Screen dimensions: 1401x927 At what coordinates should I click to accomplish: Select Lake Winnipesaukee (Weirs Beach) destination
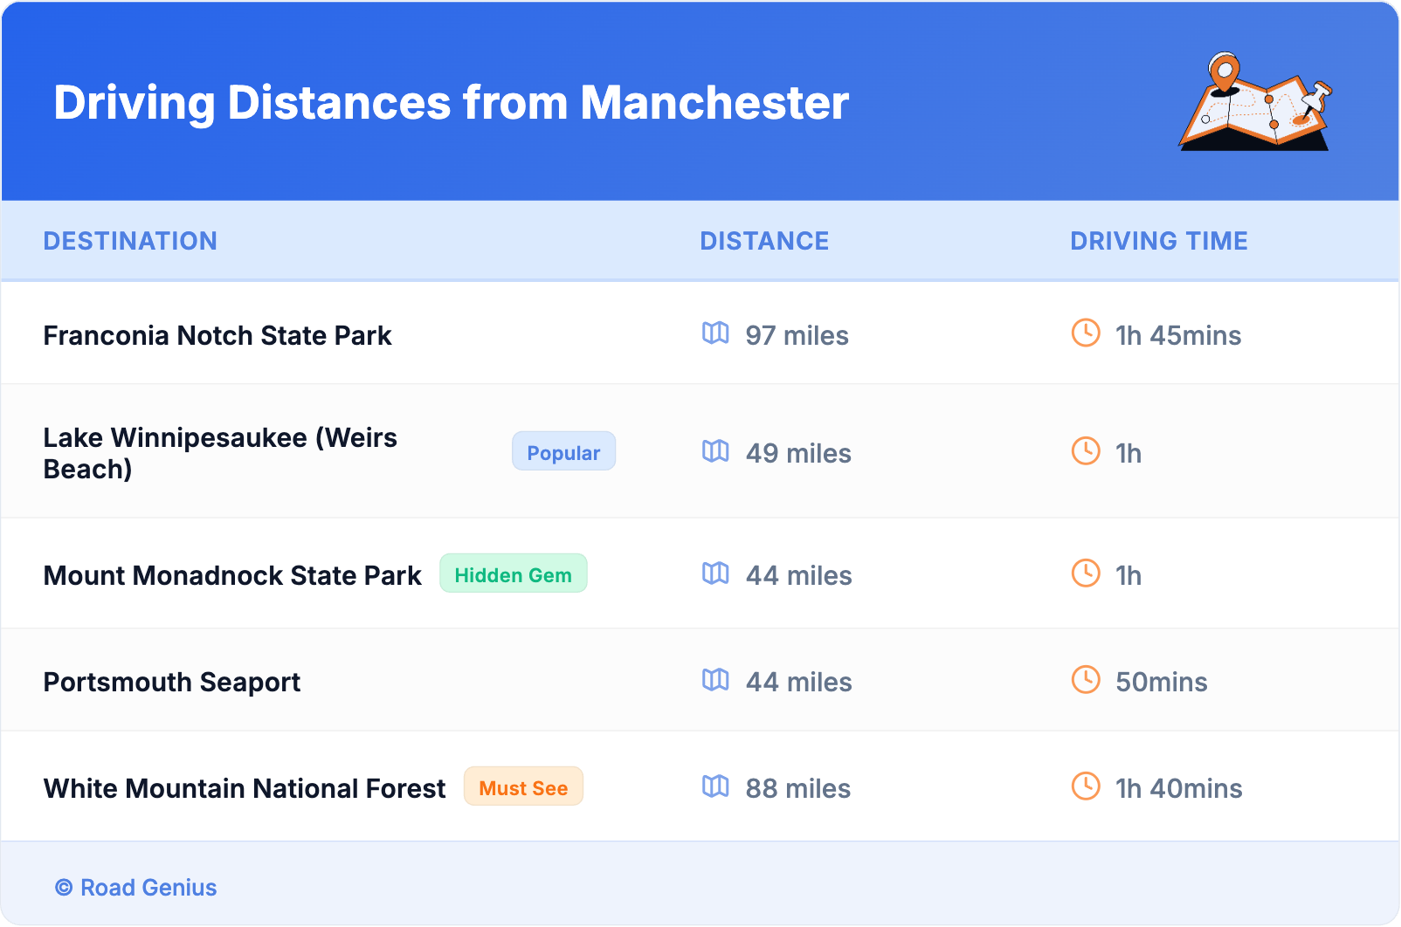pos(220,453)
